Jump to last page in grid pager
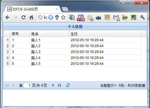 (x=59, y=85)
